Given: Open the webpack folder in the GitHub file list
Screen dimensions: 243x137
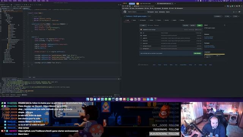Looking at the screenshot, I should (145, 35).
